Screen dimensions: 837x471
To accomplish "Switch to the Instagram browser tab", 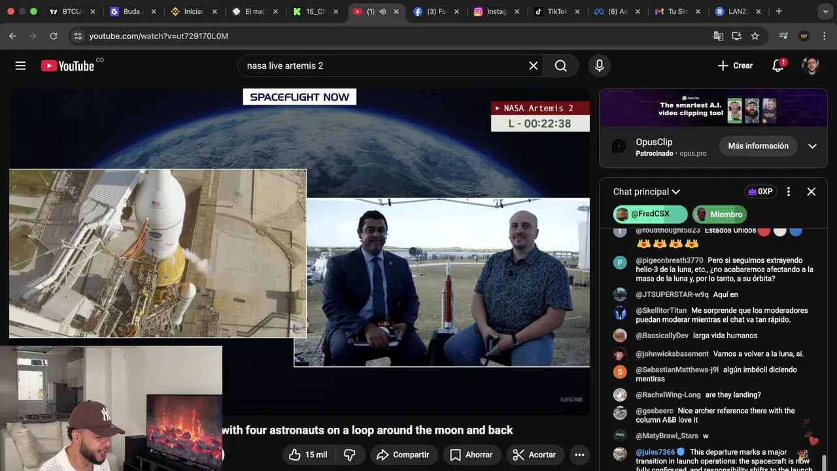I will click(x=497, y=12).
